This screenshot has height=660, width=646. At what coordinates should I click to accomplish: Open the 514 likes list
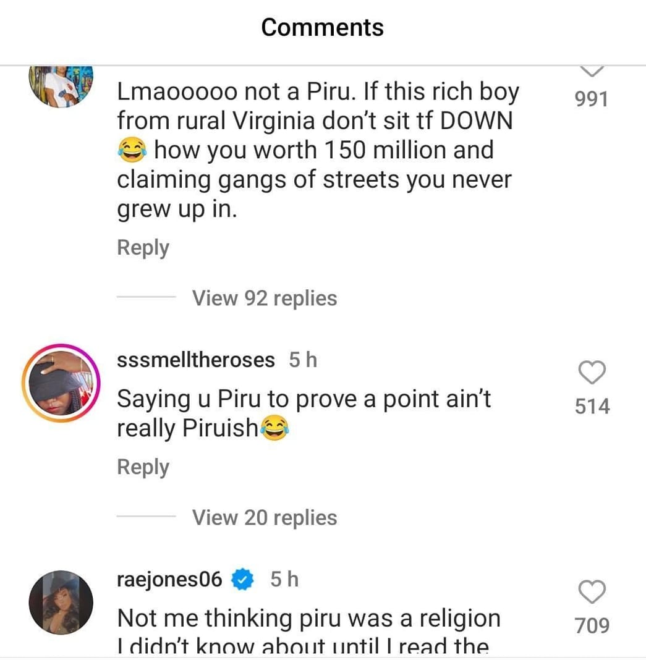tap(592, 406)
